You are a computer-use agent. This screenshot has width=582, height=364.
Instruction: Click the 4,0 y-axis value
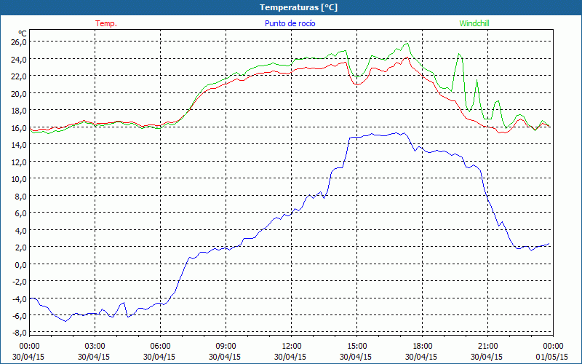click(x=20, y=231)
